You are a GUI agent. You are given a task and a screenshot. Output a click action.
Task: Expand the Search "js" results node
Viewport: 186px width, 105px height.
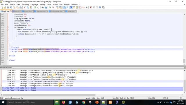tap(1, 88)
